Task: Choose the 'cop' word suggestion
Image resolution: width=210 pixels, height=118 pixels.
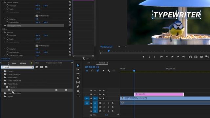Action: tap(14, 63)
